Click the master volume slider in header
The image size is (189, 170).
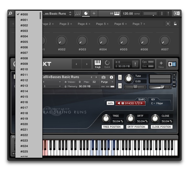150,14
